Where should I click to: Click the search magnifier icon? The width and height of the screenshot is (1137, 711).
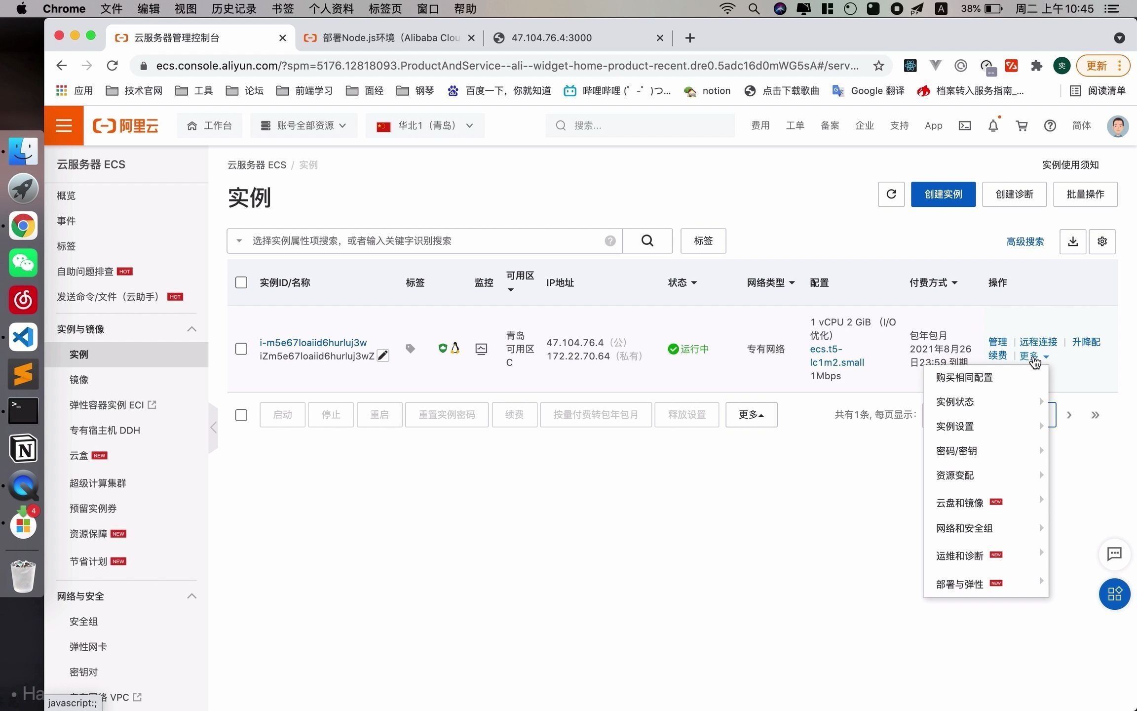(646, 240)
